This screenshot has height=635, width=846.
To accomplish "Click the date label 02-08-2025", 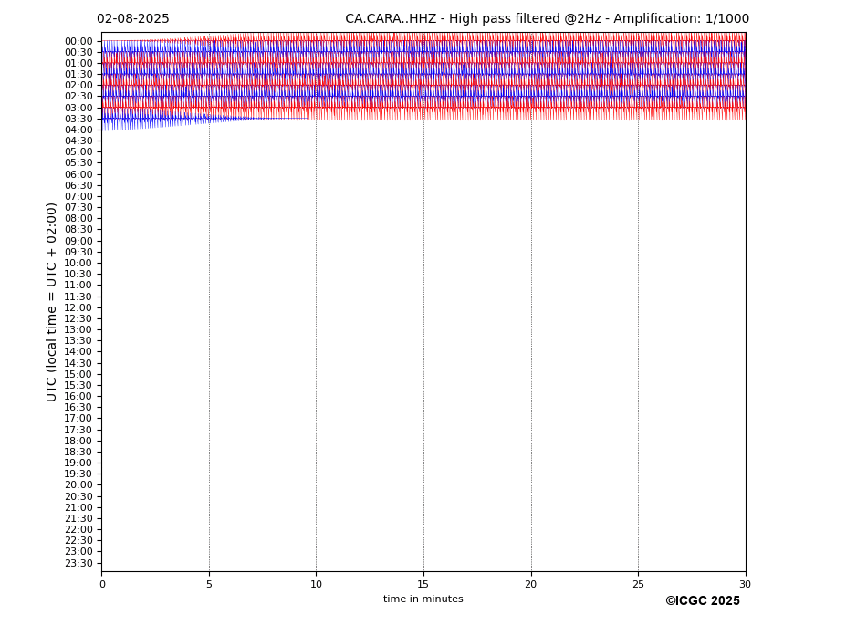I will 132,19.
